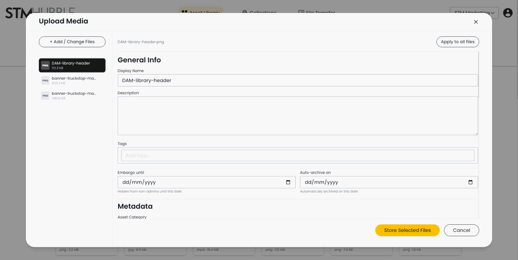Screen dimensions: 518x260
Task: Switch to Collections tab
Action: coord(260,12)
